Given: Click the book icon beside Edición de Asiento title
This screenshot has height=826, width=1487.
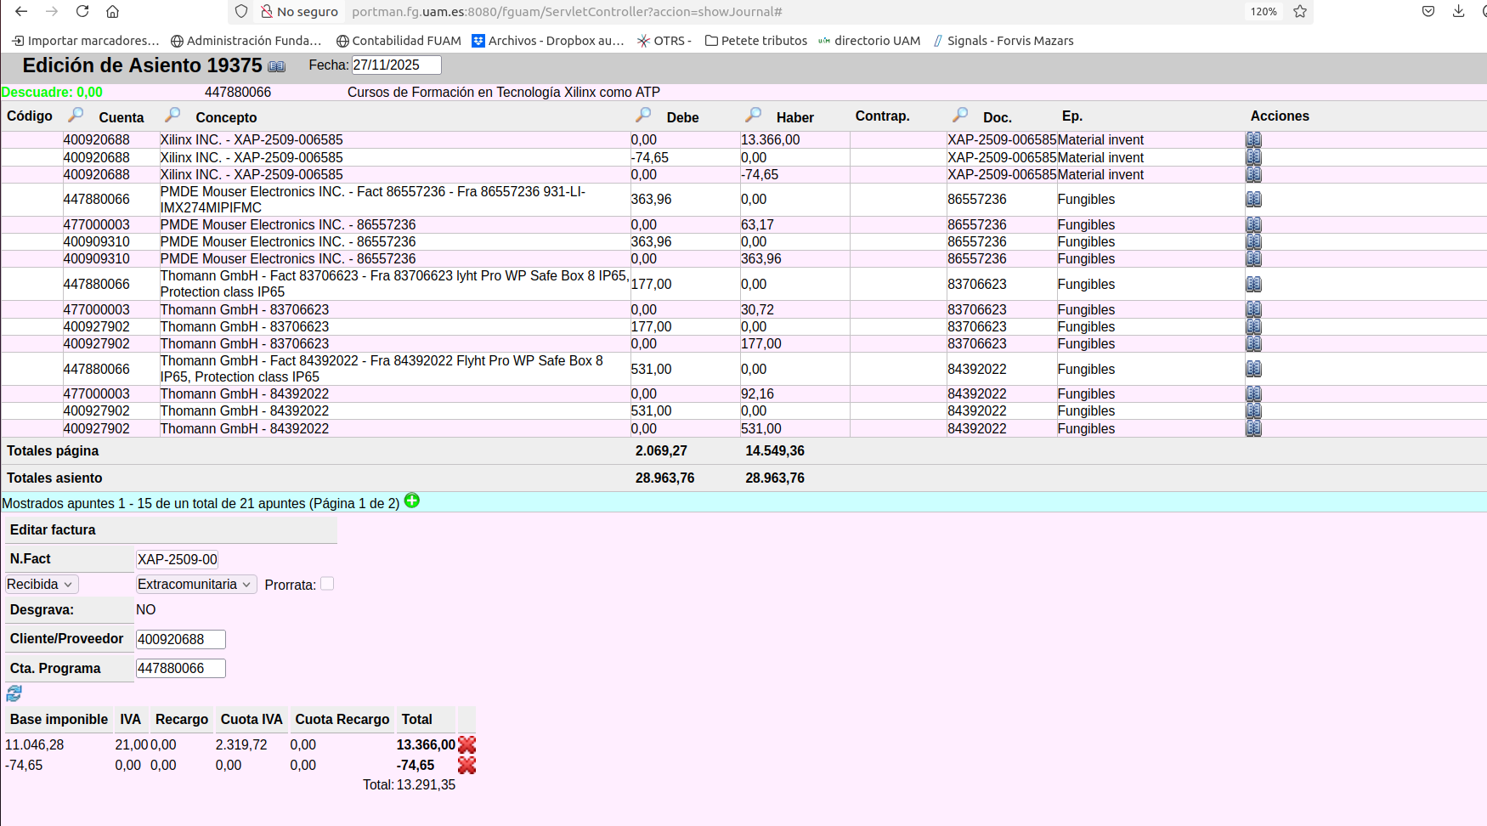Looking at the screenshot, I should coord(276,66).
